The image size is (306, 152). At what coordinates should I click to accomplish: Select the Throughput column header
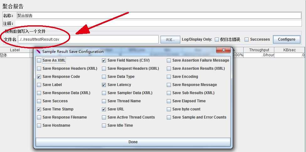click(259, 50)
